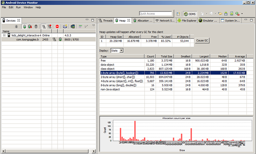Select the 1-byte array row
Viewport: 256px width, 154px height.
[x=173, y=73]
